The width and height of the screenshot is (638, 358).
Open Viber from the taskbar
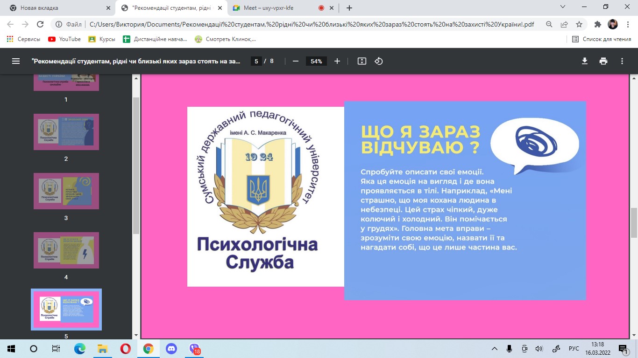pos(194,349)
